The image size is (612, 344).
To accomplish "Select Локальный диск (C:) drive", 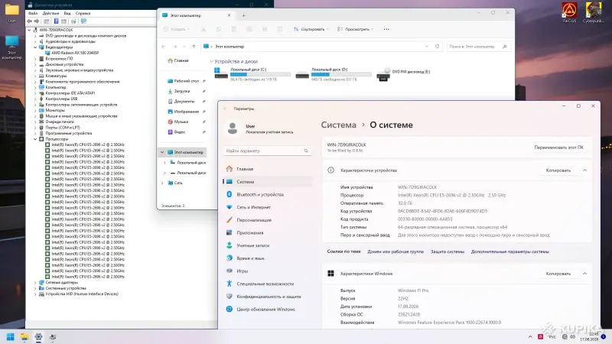I will point(252,73).
